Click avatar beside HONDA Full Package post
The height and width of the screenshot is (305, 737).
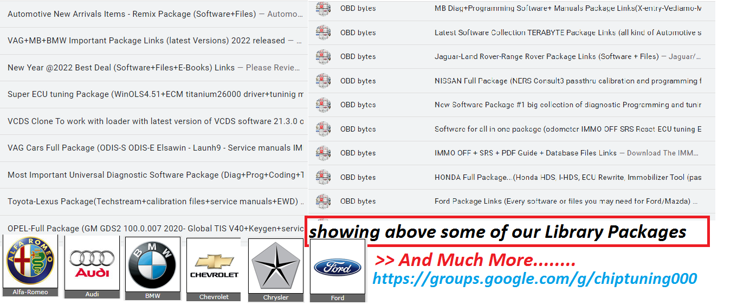point(324,177)
